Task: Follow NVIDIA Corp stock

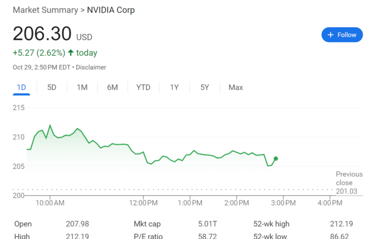Action: pos(342,35)
